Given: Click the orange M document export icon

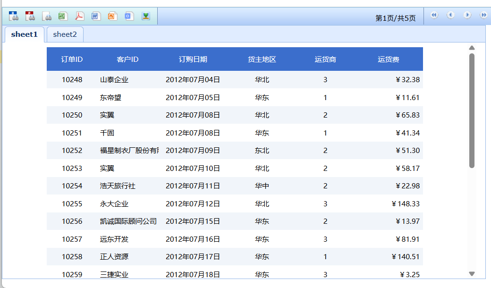Looking at the screenshot, I should 112,16.
